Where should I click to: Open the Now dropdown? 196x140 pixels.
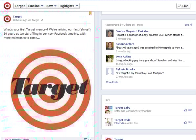click(x=51, y=6)
